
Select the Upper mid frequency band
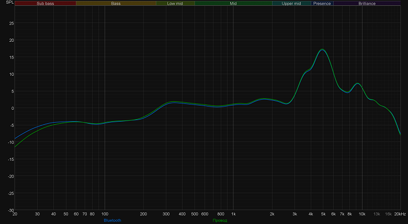point(291,3)
